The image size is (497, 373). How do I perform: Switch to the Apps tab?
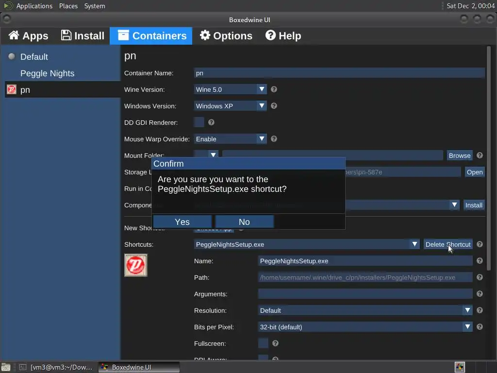(x=28, y=36)
